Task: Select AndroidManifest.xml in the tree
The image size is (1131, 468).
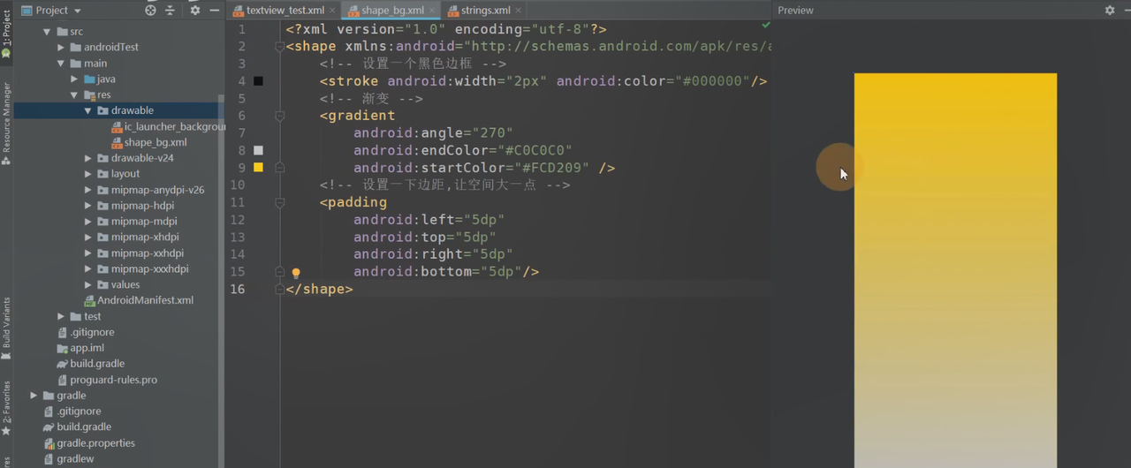Action: pos(145,300)
